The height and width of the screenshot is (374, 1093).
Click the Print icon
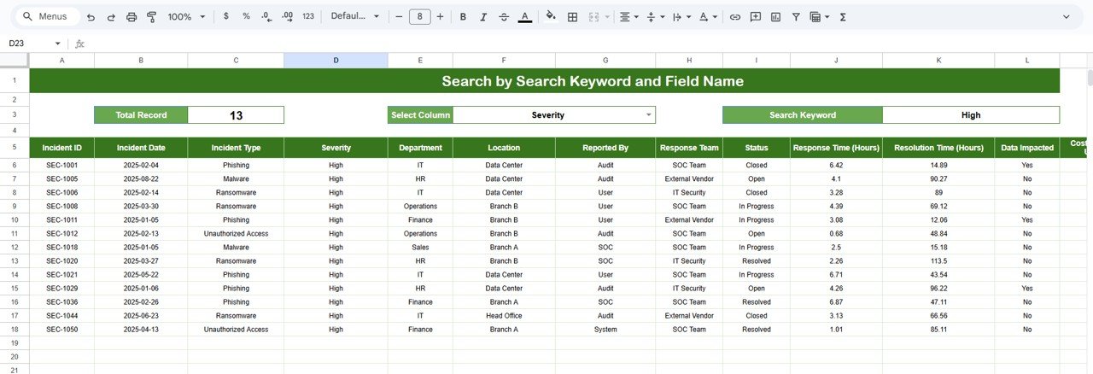click(x=132, y=17)
